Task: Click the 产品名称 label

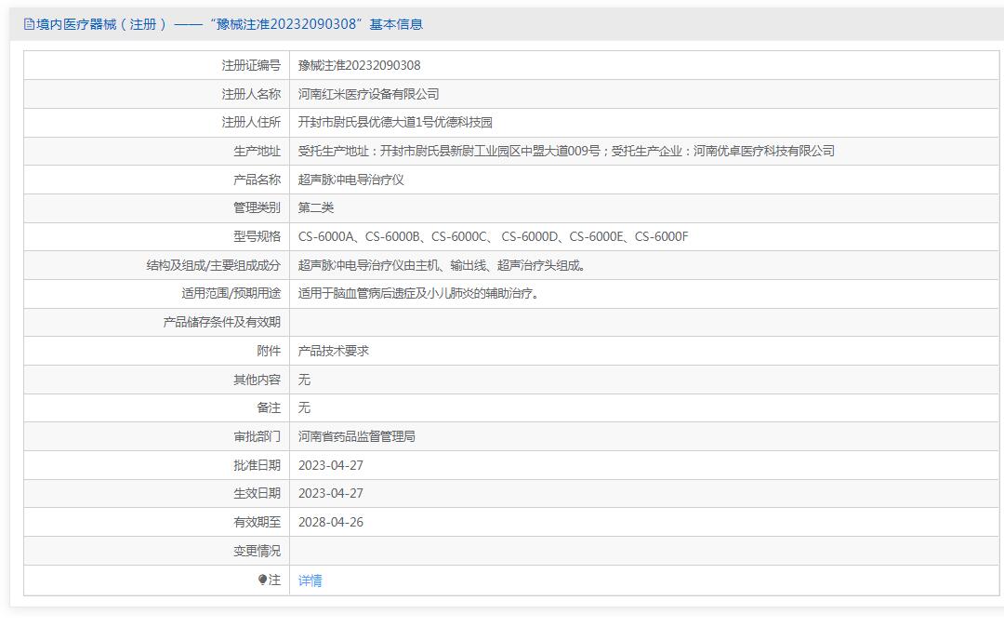Action: pos(257,180)
